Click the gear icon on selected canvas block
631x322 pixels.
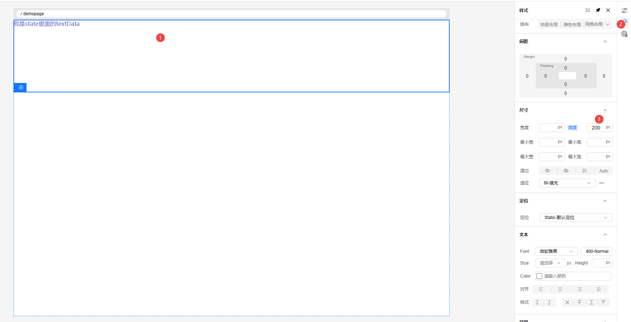tap(21, 87)
